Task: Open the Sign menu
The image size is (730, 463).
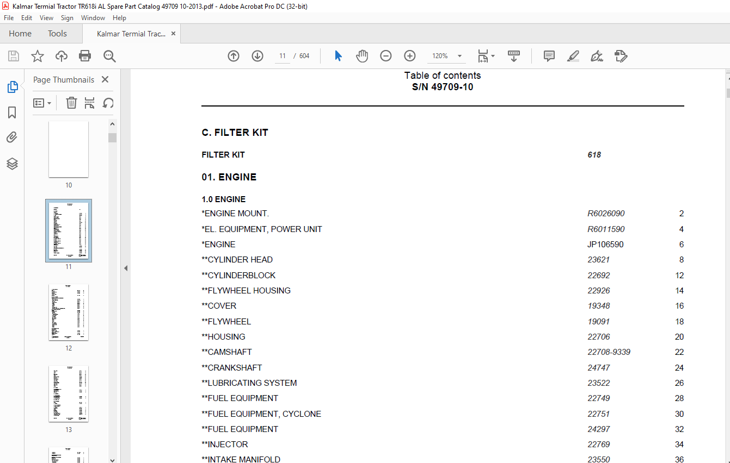Action: coord(67,18)
